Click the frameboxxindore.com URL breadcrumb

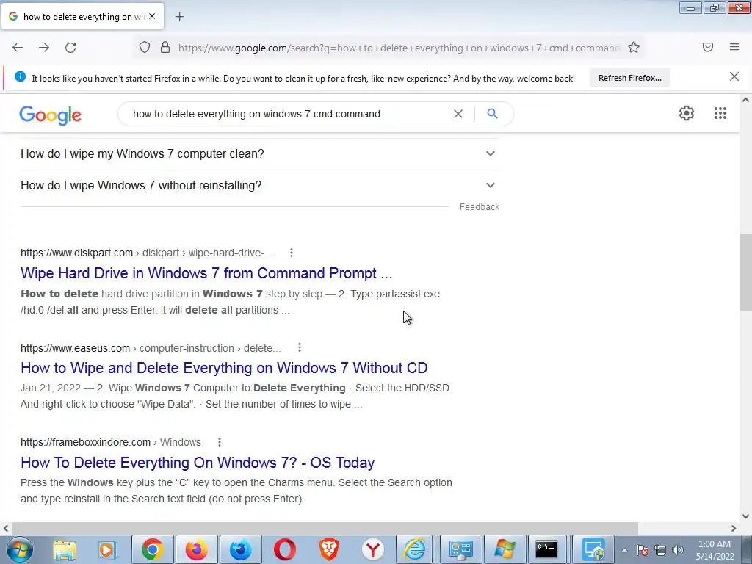point(111,442)
